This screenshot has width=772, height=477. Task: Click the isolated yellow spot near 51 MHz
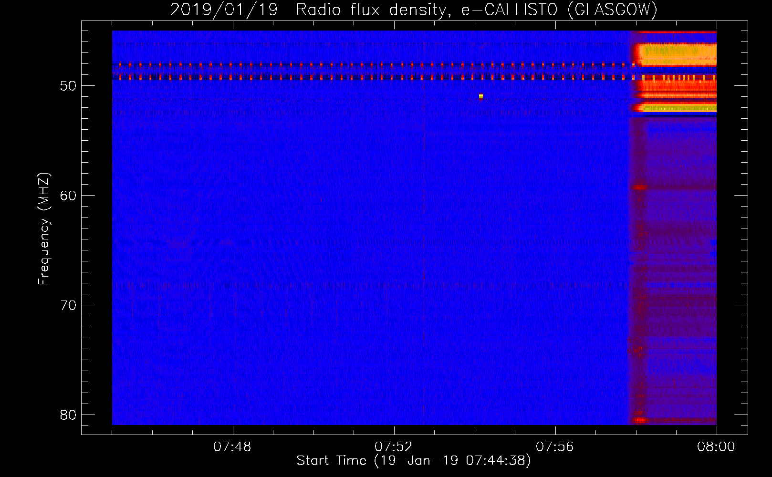(x=481, y=96)
